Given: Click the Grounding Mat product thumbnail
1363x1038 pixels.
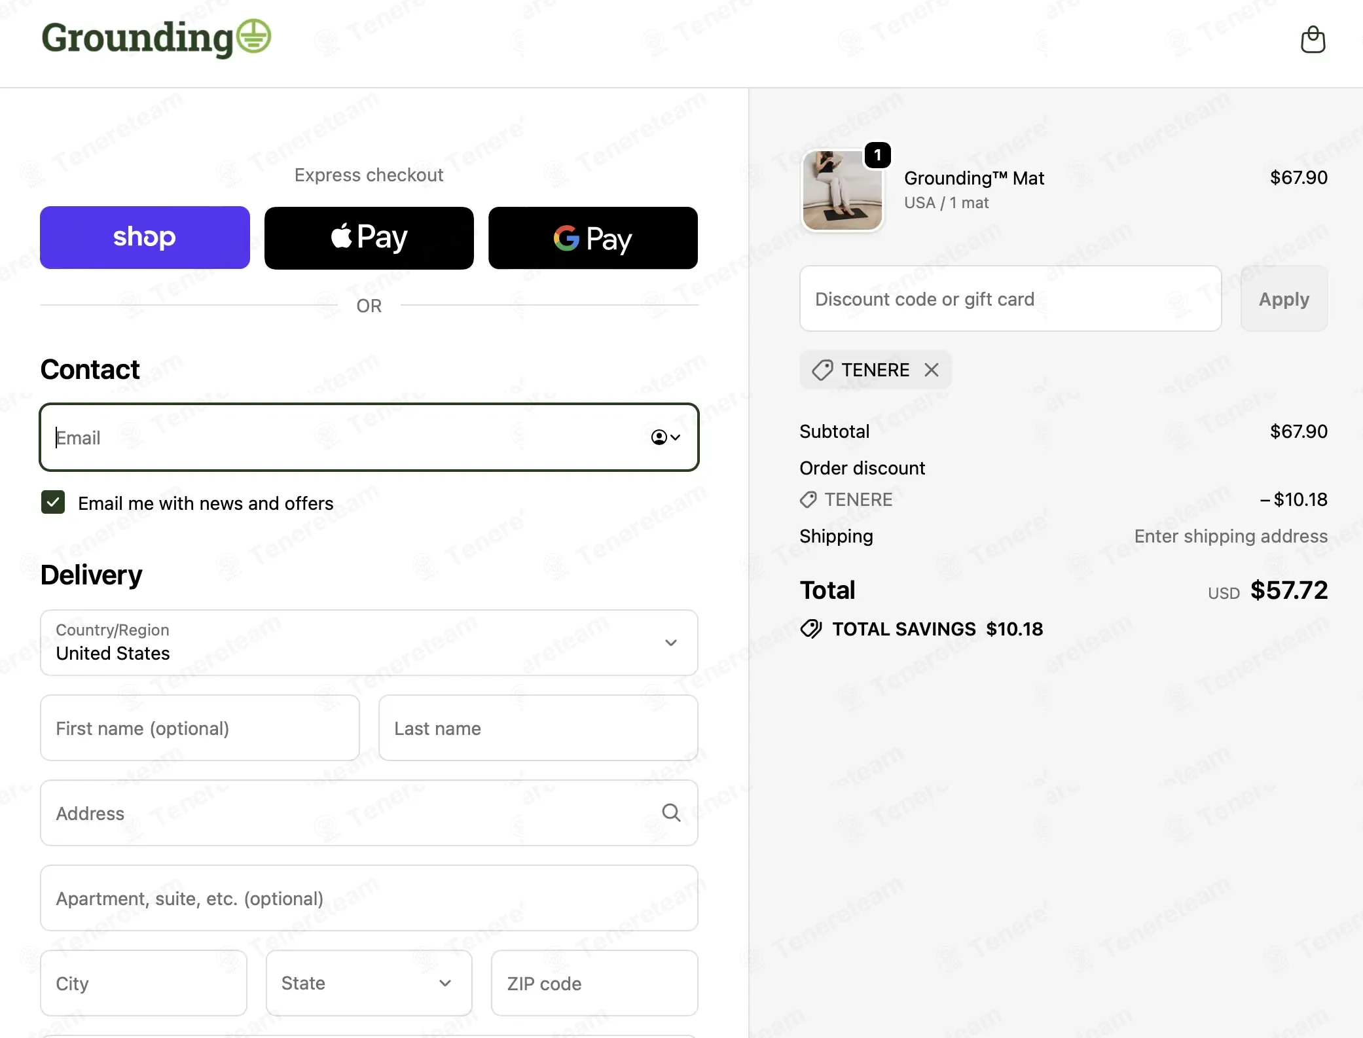Looking at the screenshot, I should pyautogui.click(x=842, y=190).
